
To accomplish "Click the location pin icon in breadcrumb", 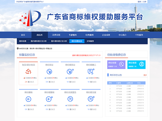I will tap(18, 48).
